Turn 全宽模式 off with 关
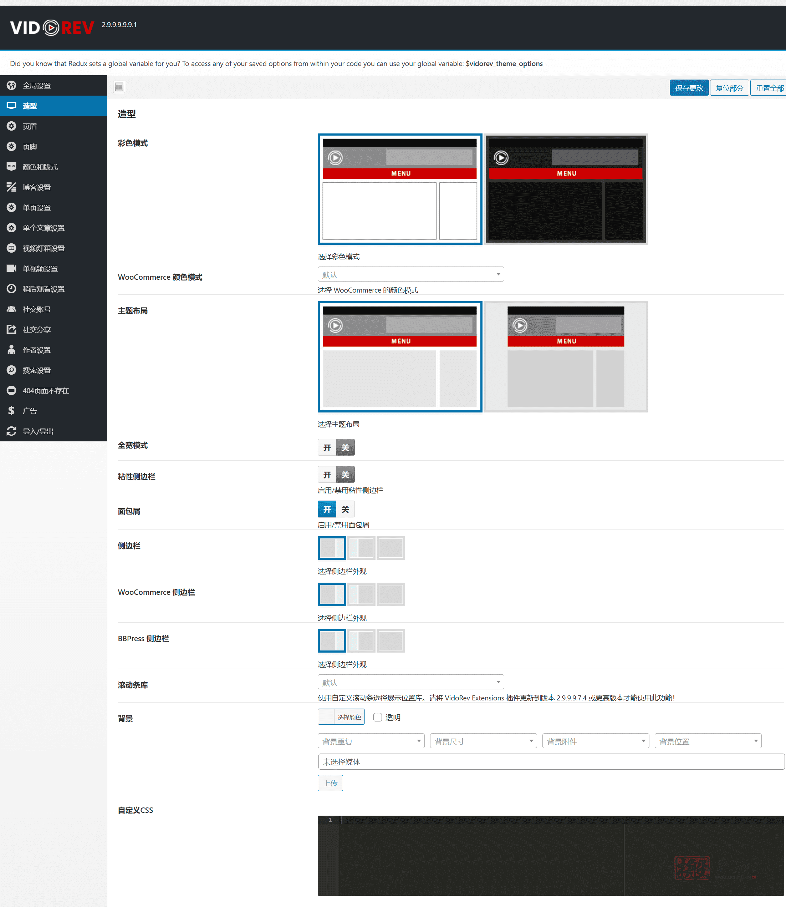This screenshot has height=907, width=786. tap(346, 447)
